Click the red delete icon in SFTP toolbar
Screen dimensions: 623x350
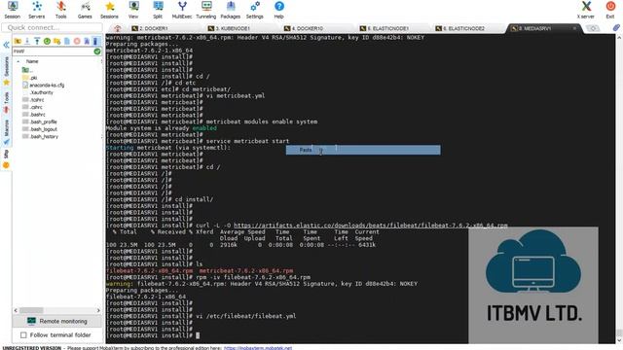point(77,41)
